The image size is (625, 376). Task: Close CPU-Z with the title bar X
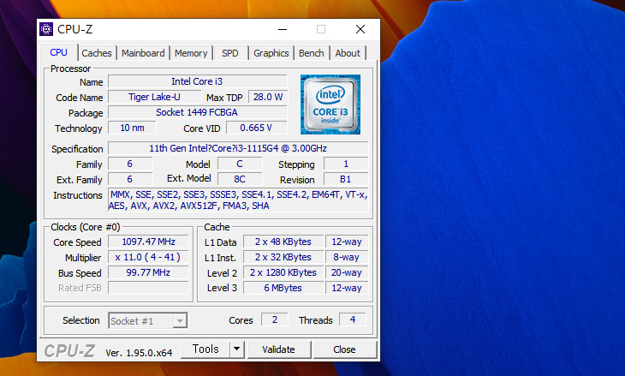click(x=360, y=29)
